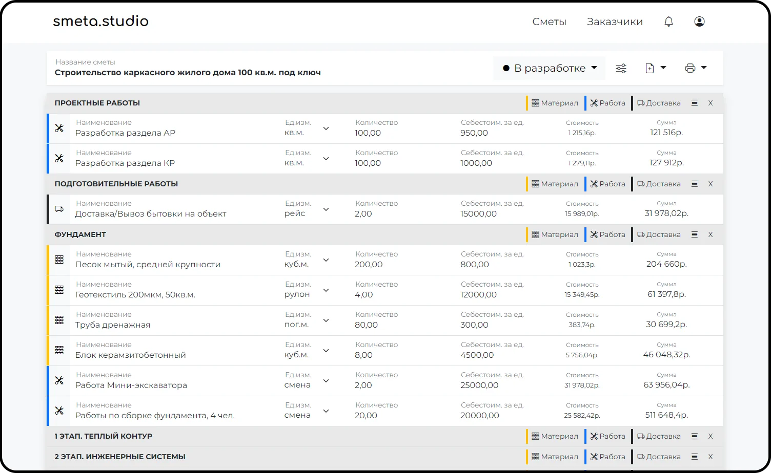
Task: Click truck icon on Доставка/Вывоз бытовки row
Action: coord(59,209)
